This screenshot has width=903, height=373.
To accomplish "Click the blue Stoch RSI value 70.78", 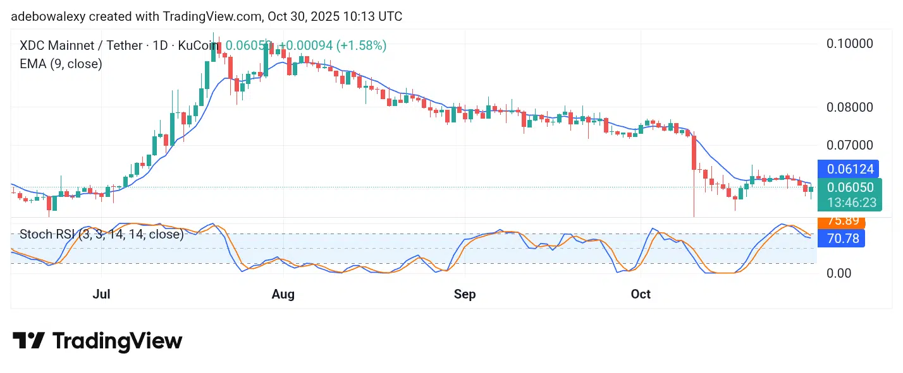I will pyautogui.click(x=840, y=238).
